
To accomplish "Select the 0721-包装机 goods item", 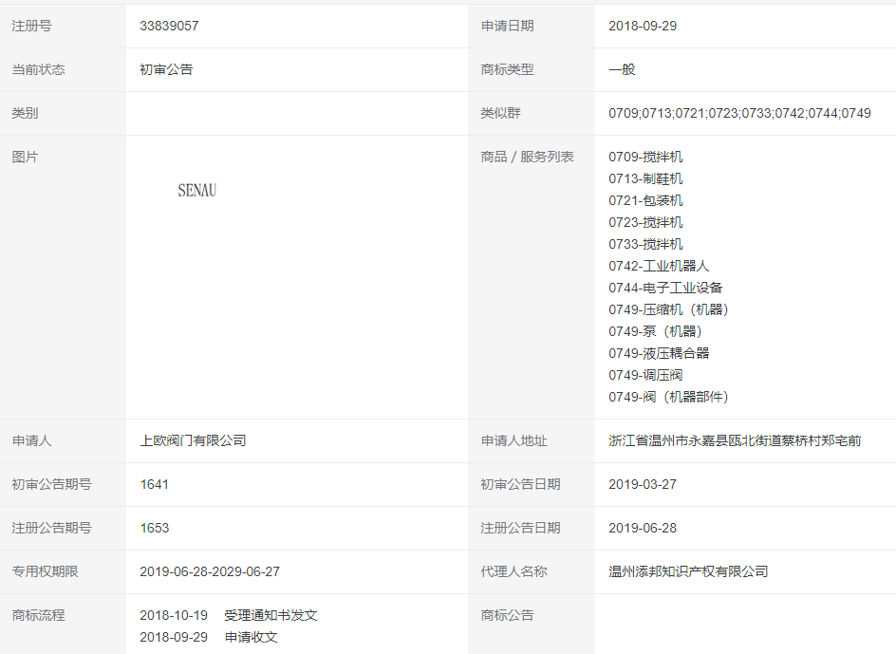I will (x=645, y=200).
